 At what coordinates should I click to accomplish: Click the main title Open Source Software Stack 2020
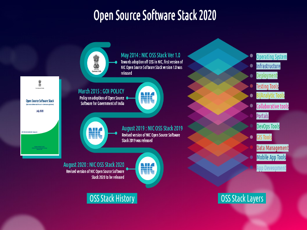(x=155, y=15)
